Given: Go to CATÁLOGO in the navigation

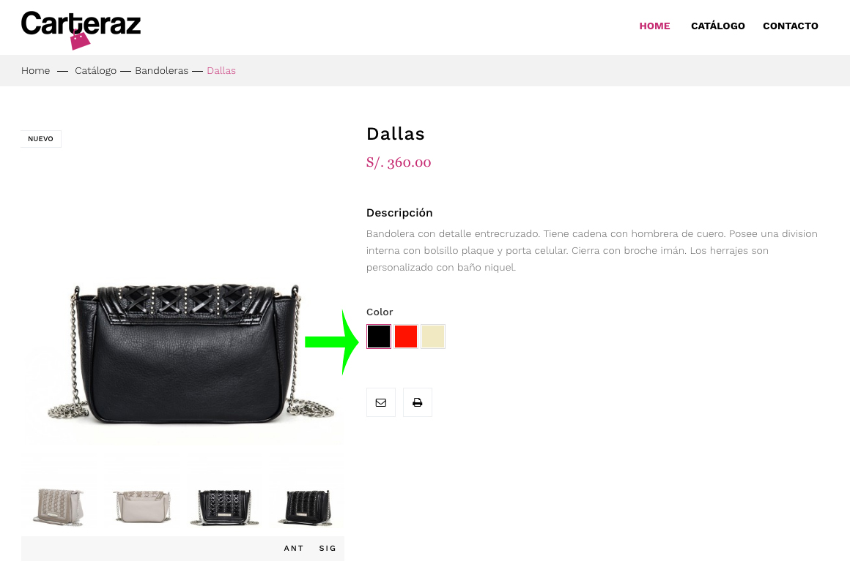Looking at the screenshot, I should (717, 26).
